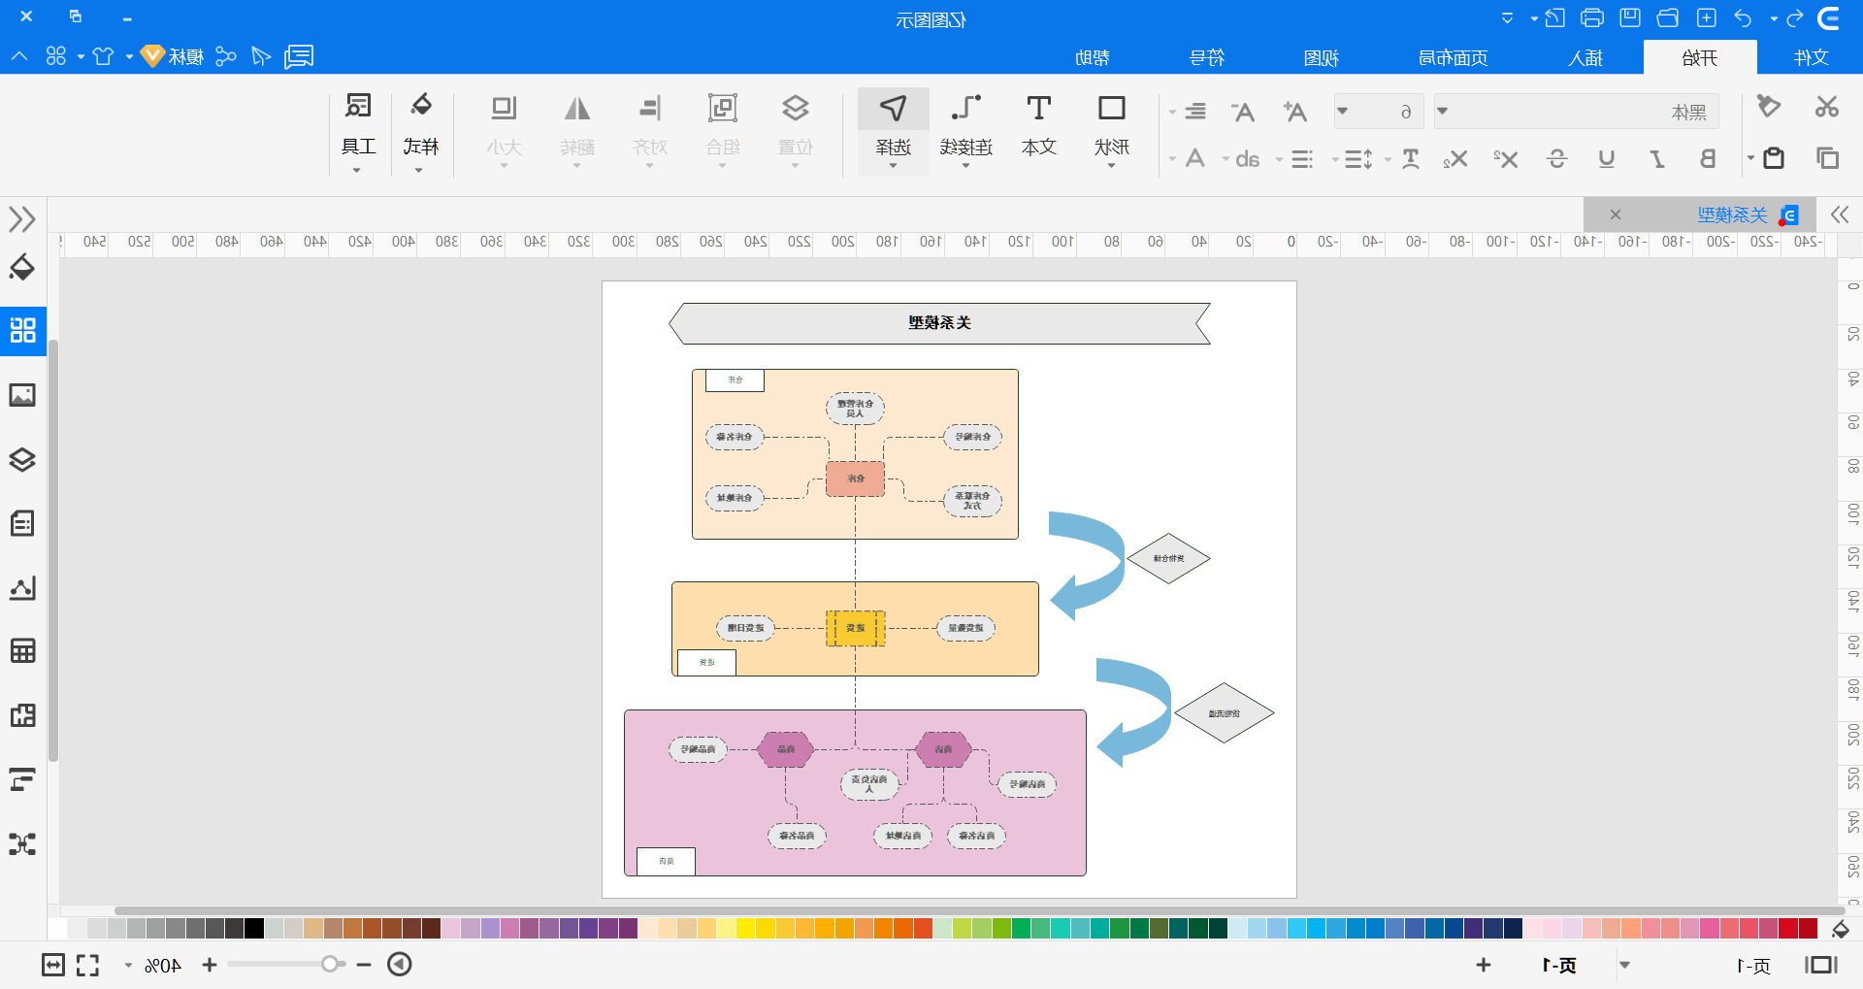The height and width of the screenshot is (989, 1863).
Task: Open the image sidebar panel
Action: click(x=22, y=395)
